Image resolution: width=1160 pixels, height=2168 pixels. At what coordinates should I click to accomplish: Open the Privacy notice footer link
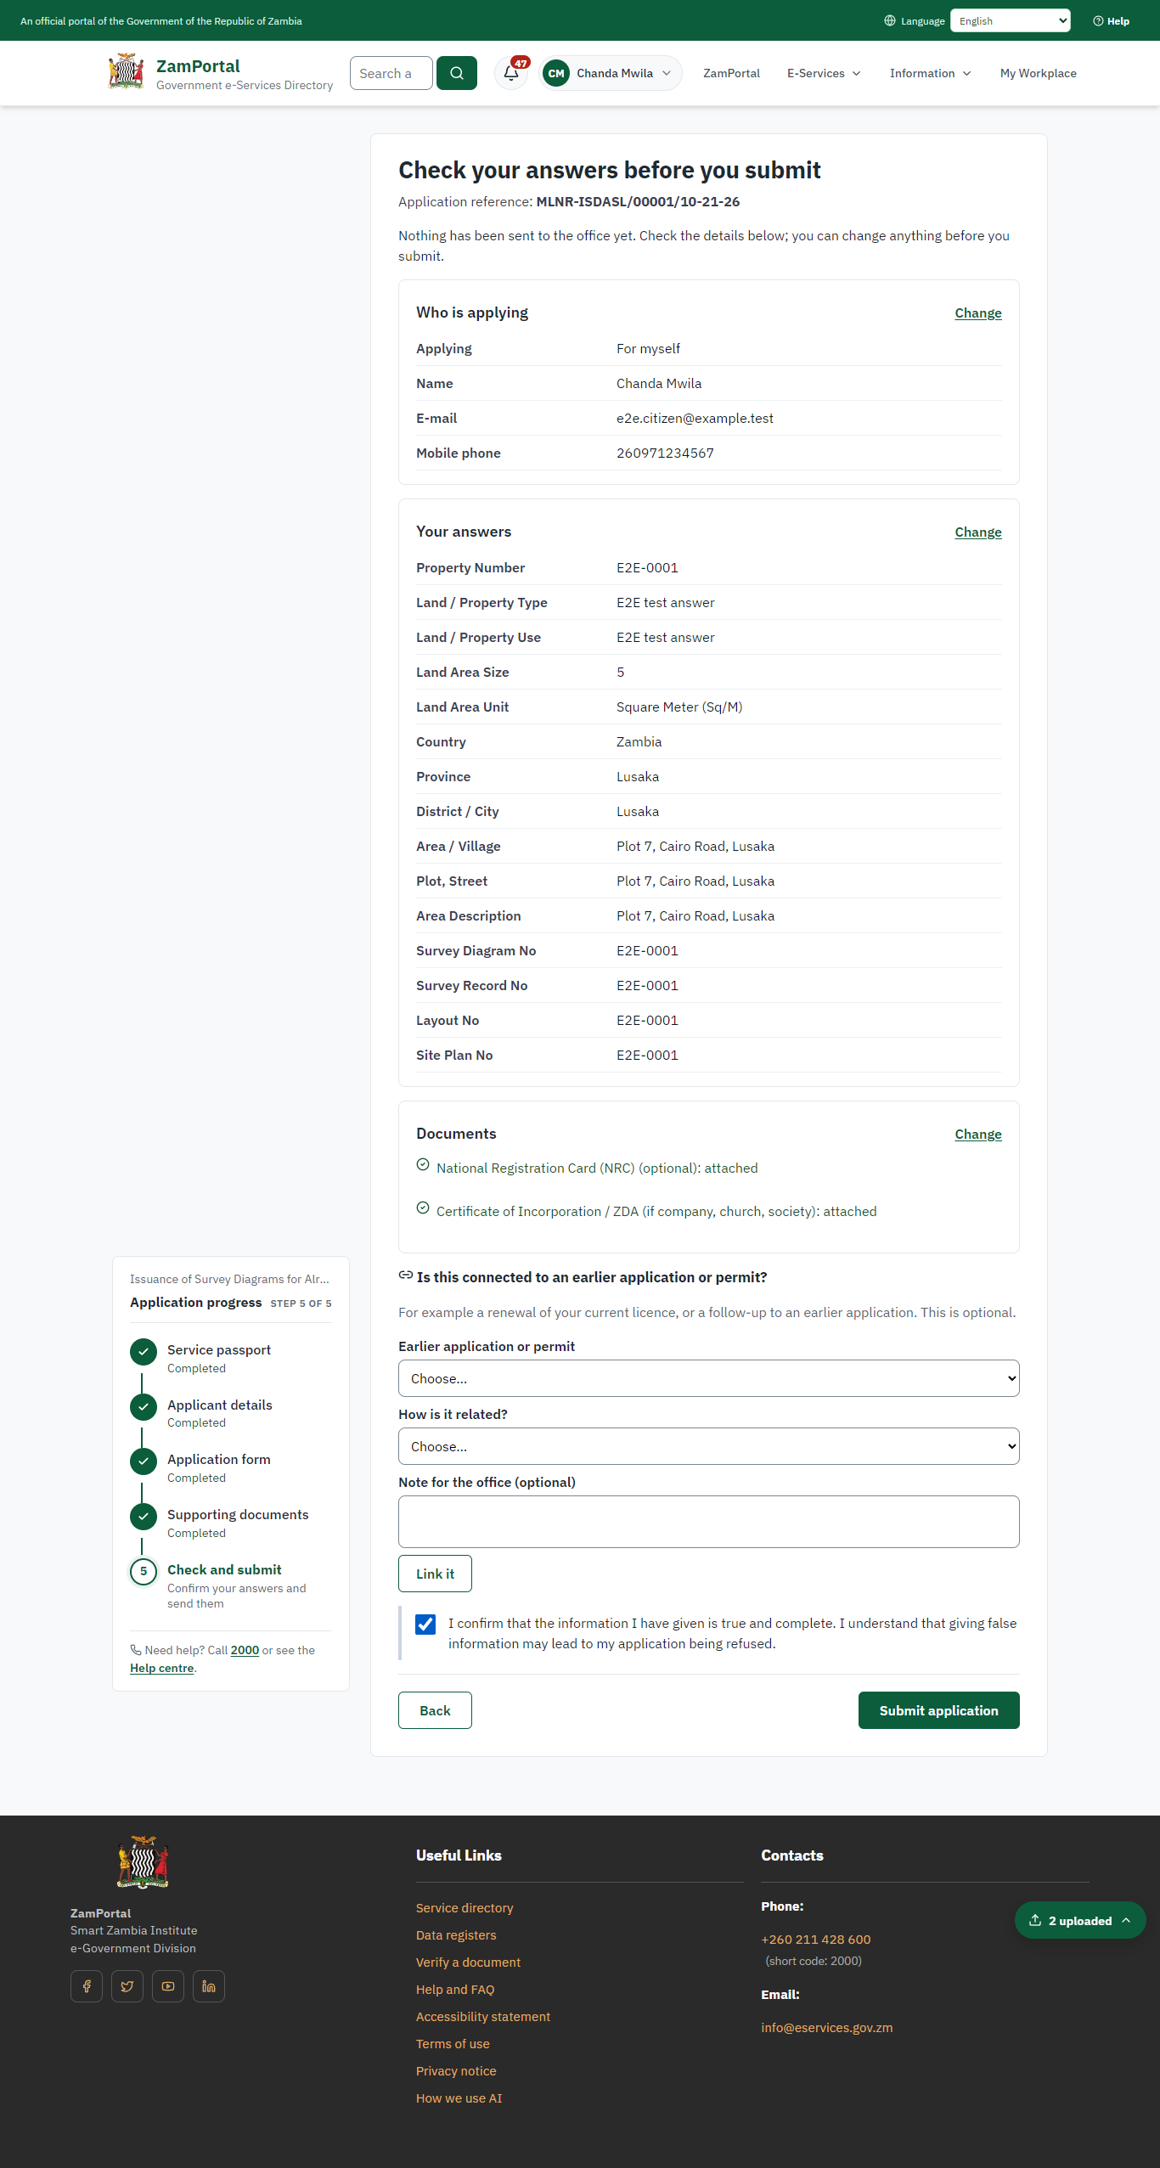coord(456,2071)
